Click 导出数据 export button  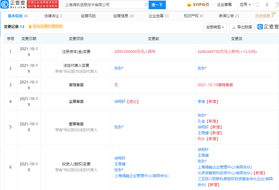pyautogui.click(x=242, y=27)
